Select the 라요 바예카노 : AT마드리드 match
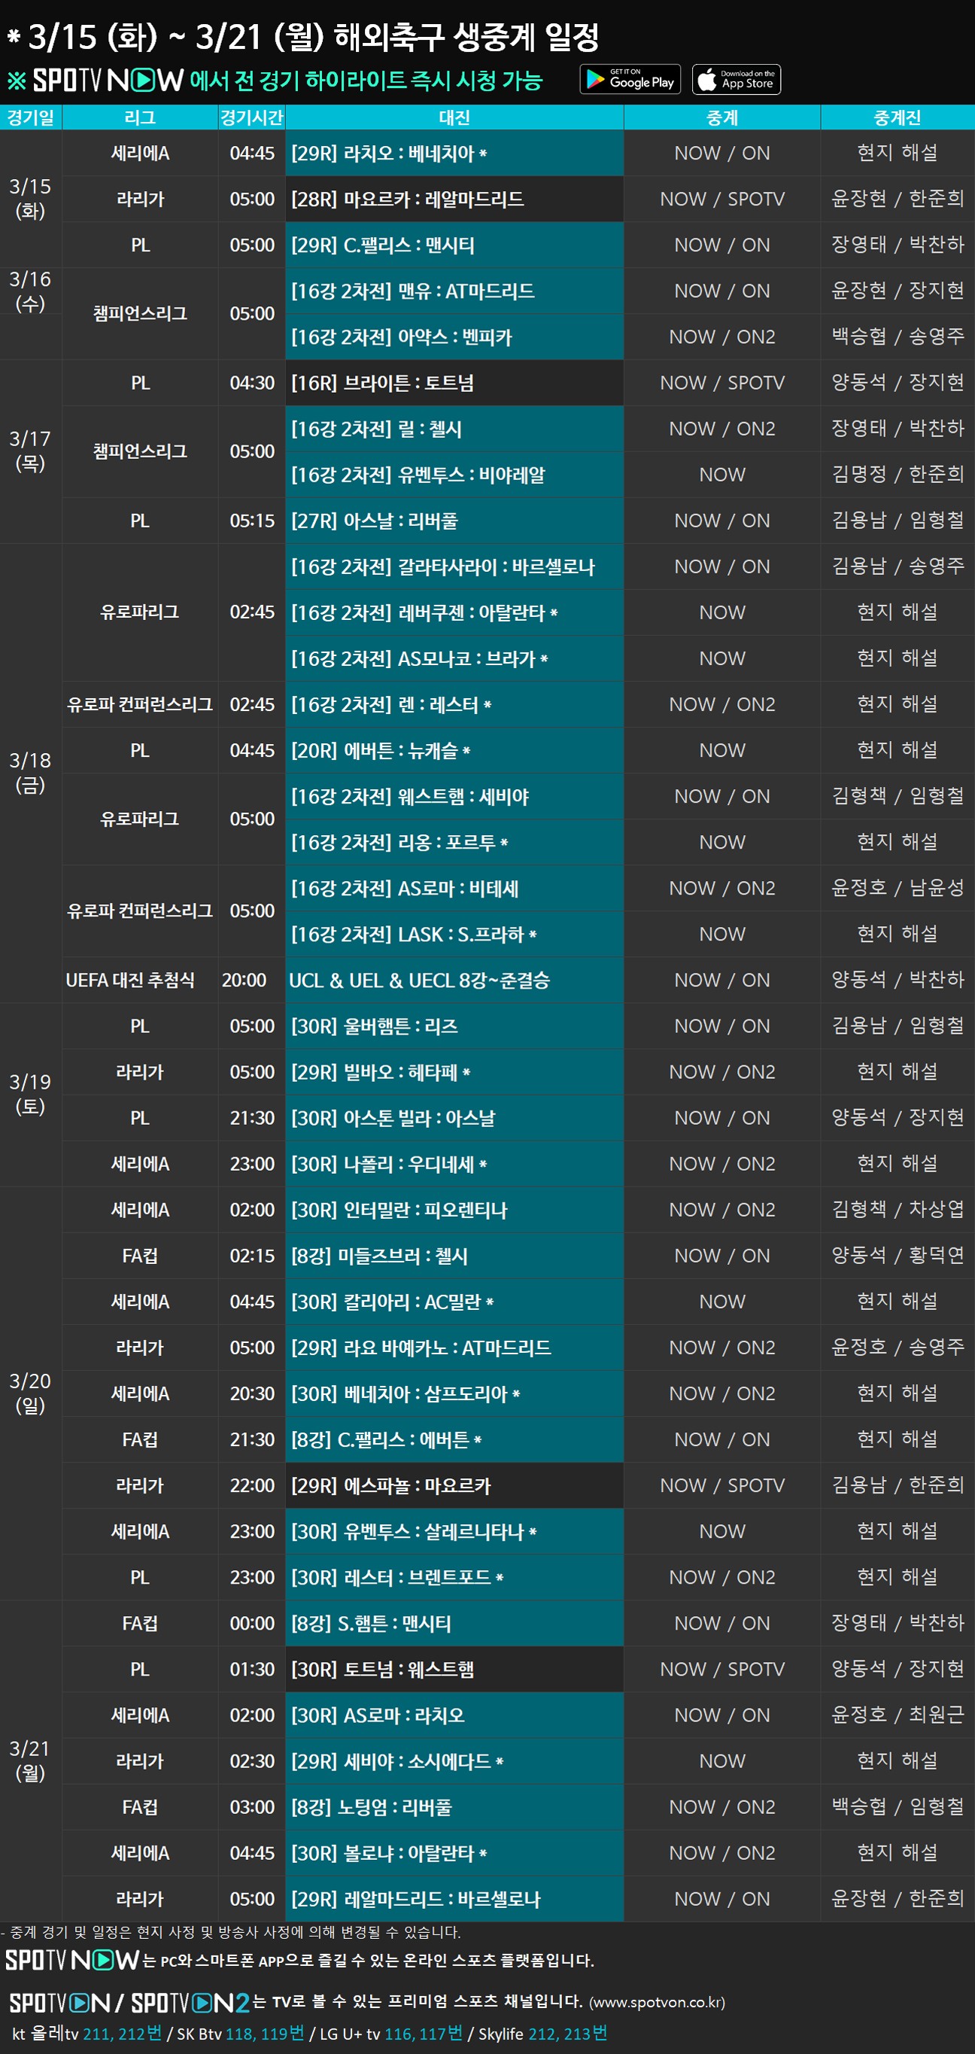The image size is (975, 2054). point(454,1348)
